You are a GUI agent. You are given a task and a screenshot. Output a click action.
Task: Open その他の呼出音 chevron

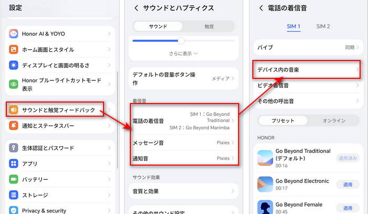point(357,101)
